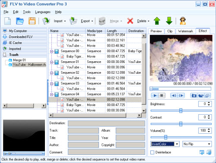Move clip down with green down arrow
Screen dimensions: 216x163
169,21
